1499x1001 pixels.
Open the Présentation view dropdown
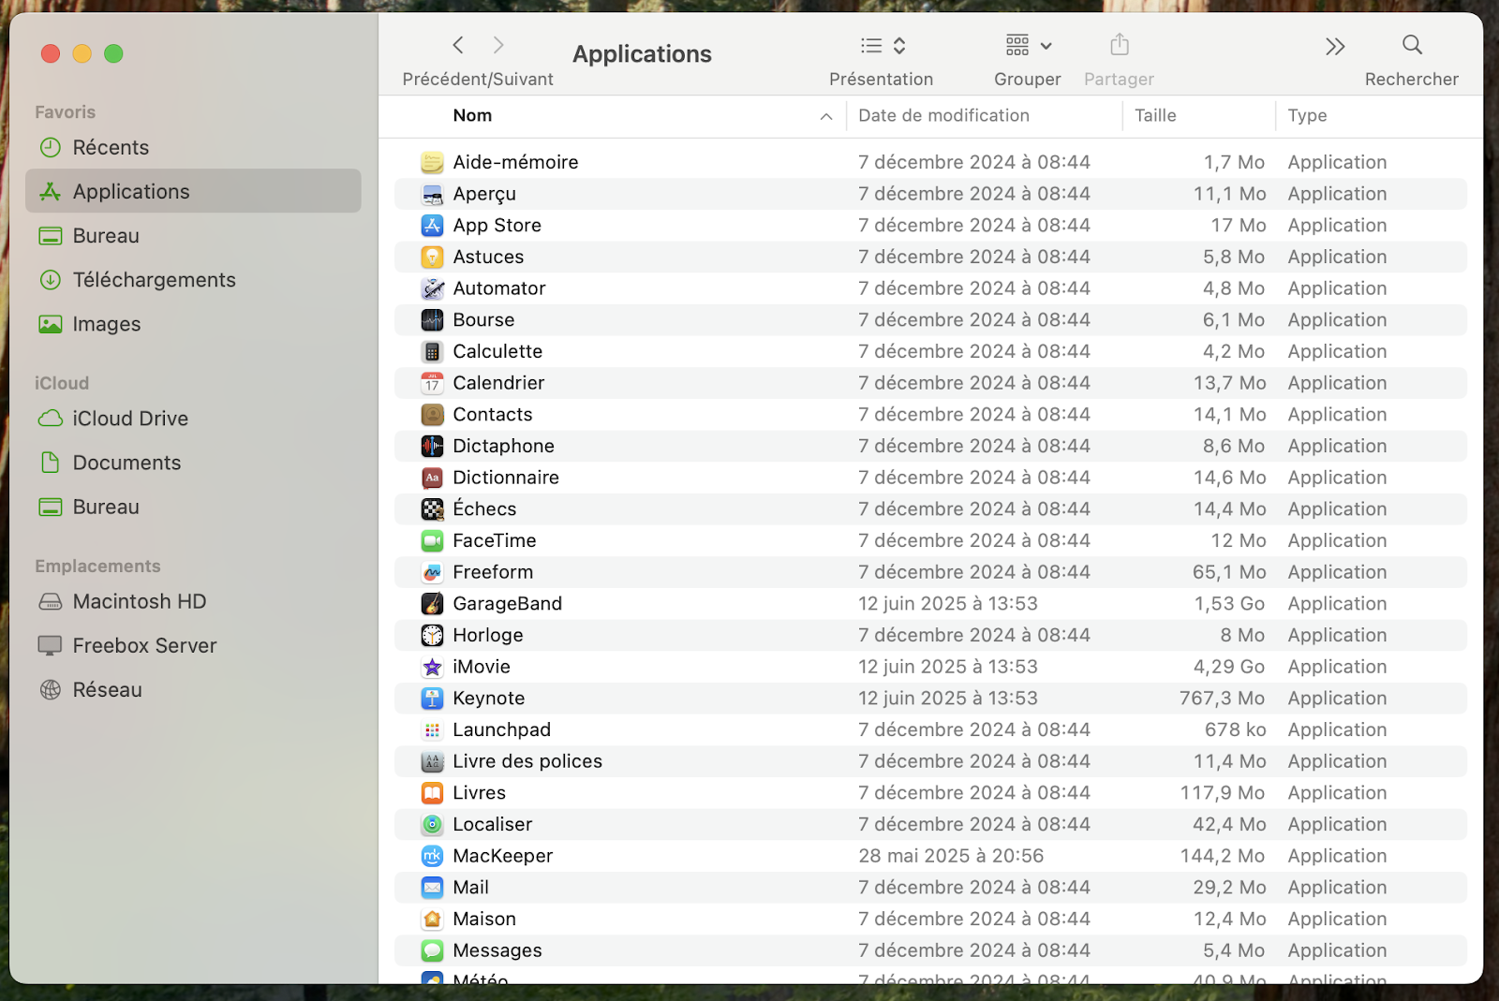[x=883, y=45]
